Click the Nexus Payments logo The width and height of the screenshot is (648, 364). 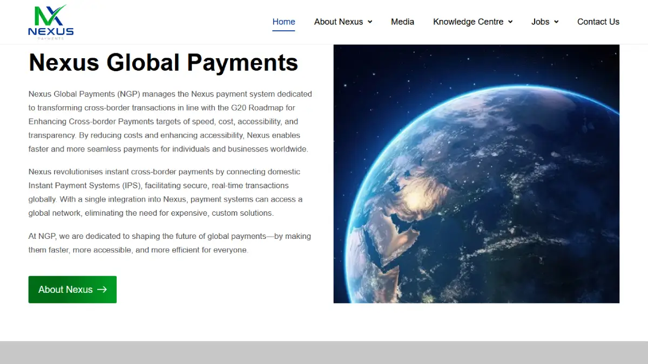pos(51,22)
